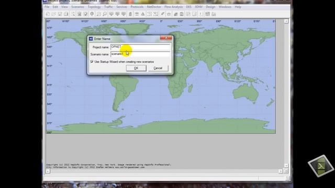This screenshot has height=188, width=335.
Task: Open the Object Palette toolbar icon
Action: coord(73,14)
